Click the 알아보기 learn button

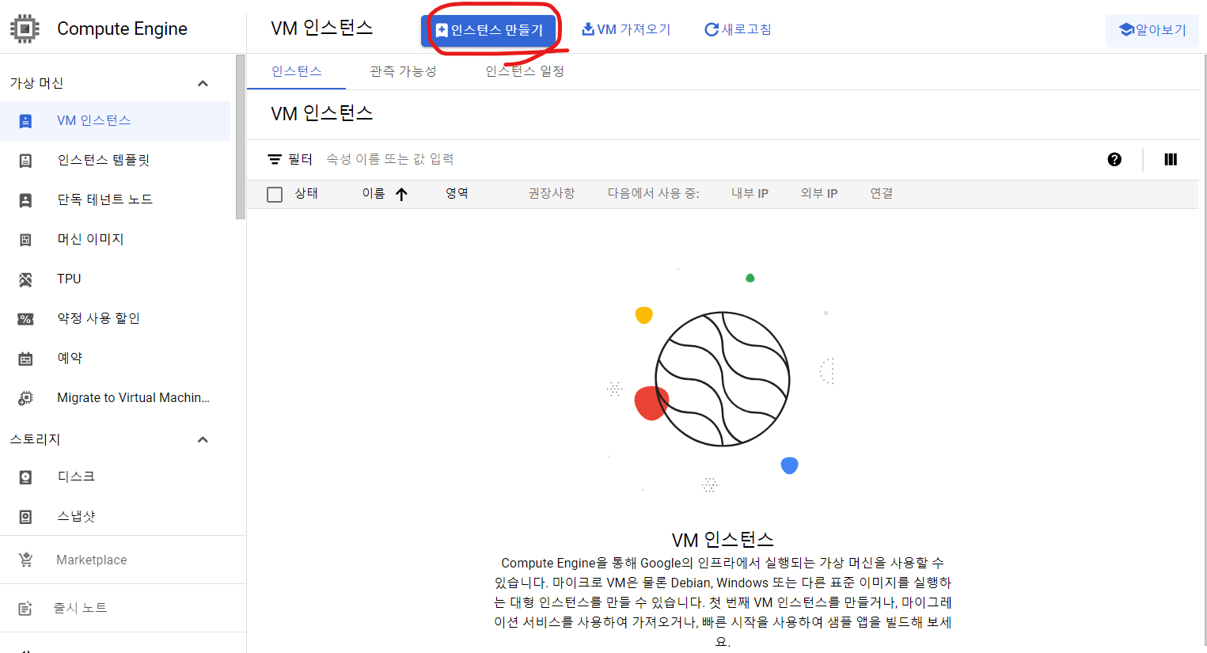pos(1152,30)
